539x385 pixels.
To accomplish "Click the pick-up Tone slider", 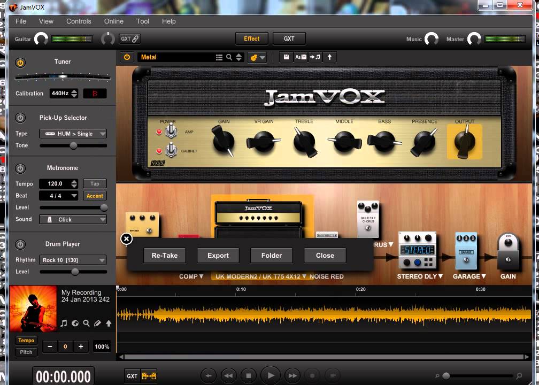I will 73,146.
